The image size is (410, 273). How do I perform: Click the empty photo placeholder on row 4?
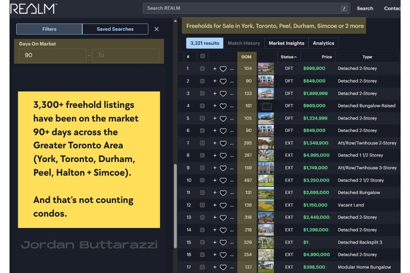pos(266,106)
